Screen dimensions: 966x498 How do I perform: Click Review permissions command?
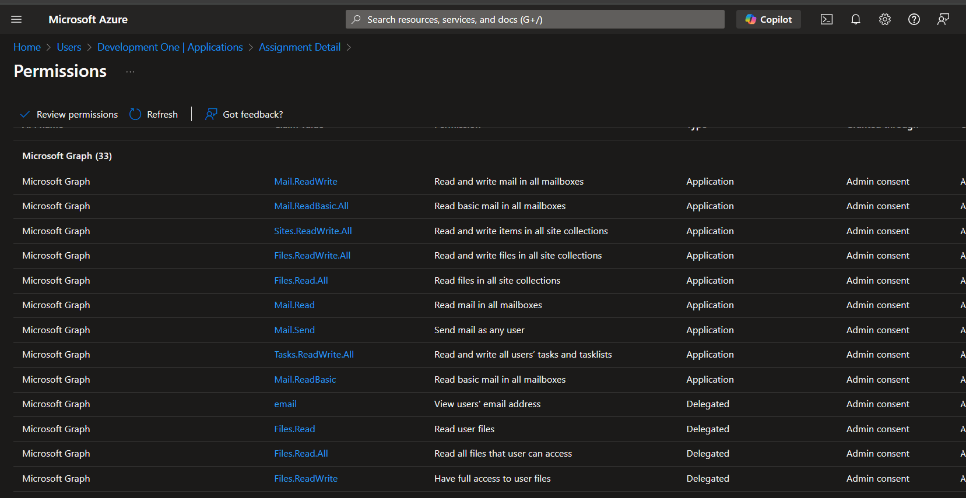tap(69, 114)
